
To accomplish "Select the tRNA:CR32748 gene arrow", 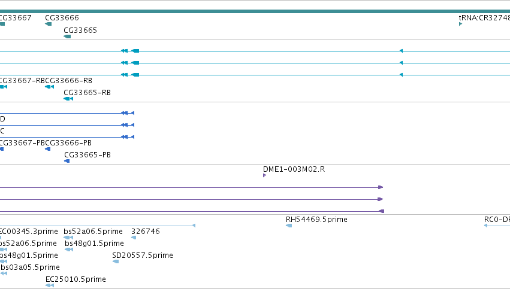I will pyautogui.click(x=461, y=24).
